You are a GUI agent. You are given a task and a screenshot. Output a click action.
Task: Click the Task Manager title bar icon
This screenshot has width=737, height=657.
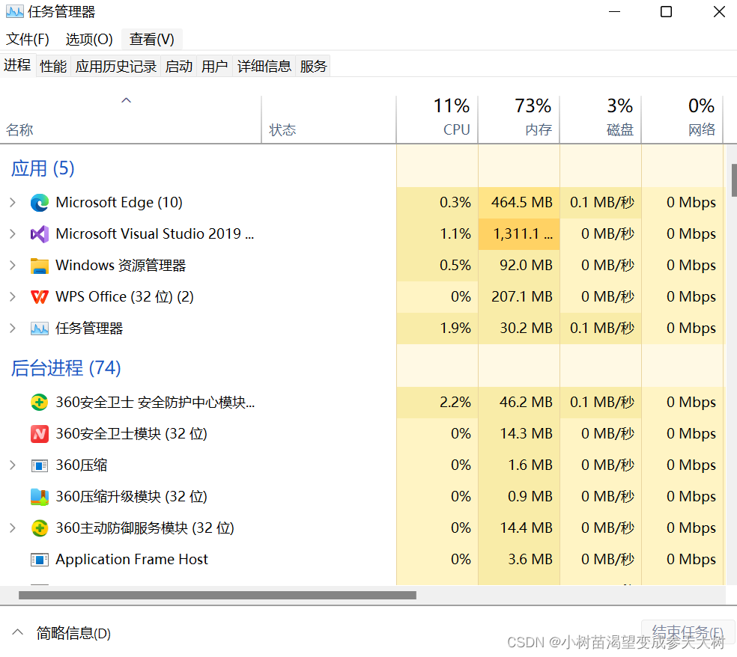(14, 11)
